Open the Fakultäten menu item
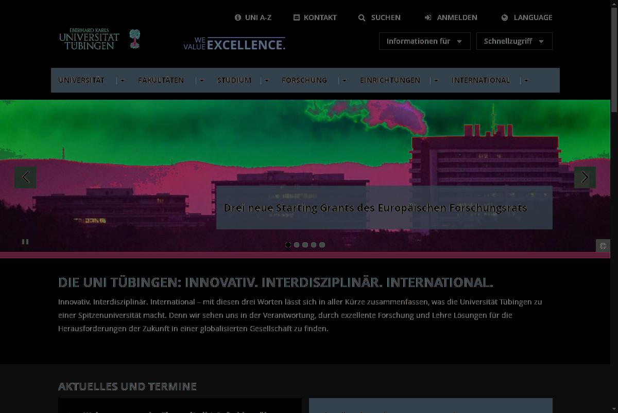This screenshot has height=413, width=618. coord(161,80)
